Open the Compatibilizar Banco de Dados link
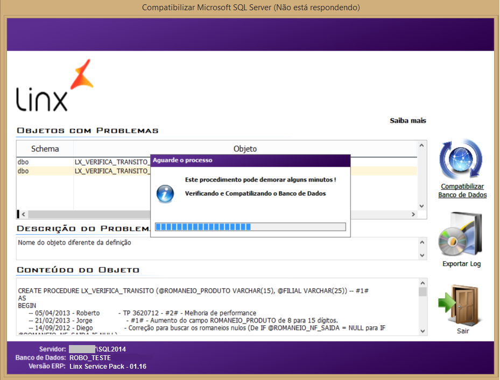 [462, 190]
